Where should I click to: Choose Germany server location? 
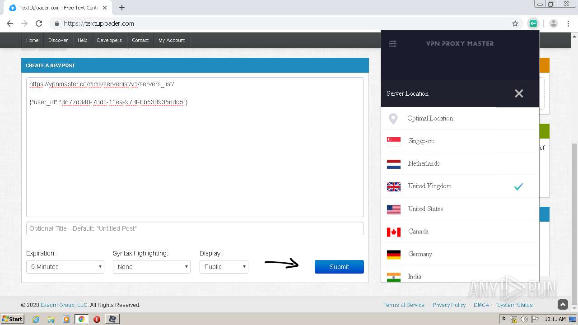tap(460, 254)
